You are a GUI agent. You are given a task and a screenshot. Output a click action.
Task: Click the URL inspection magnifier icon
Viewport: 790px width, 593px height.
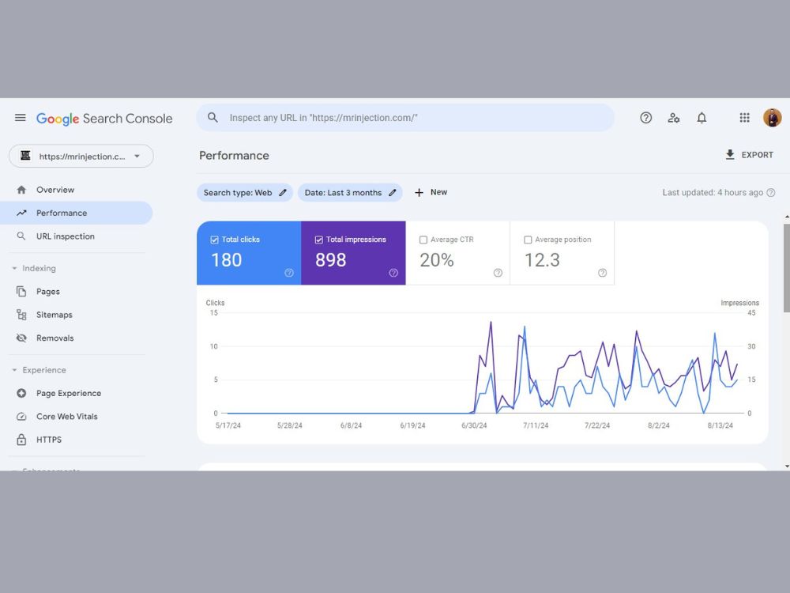[x=21, y=236]
